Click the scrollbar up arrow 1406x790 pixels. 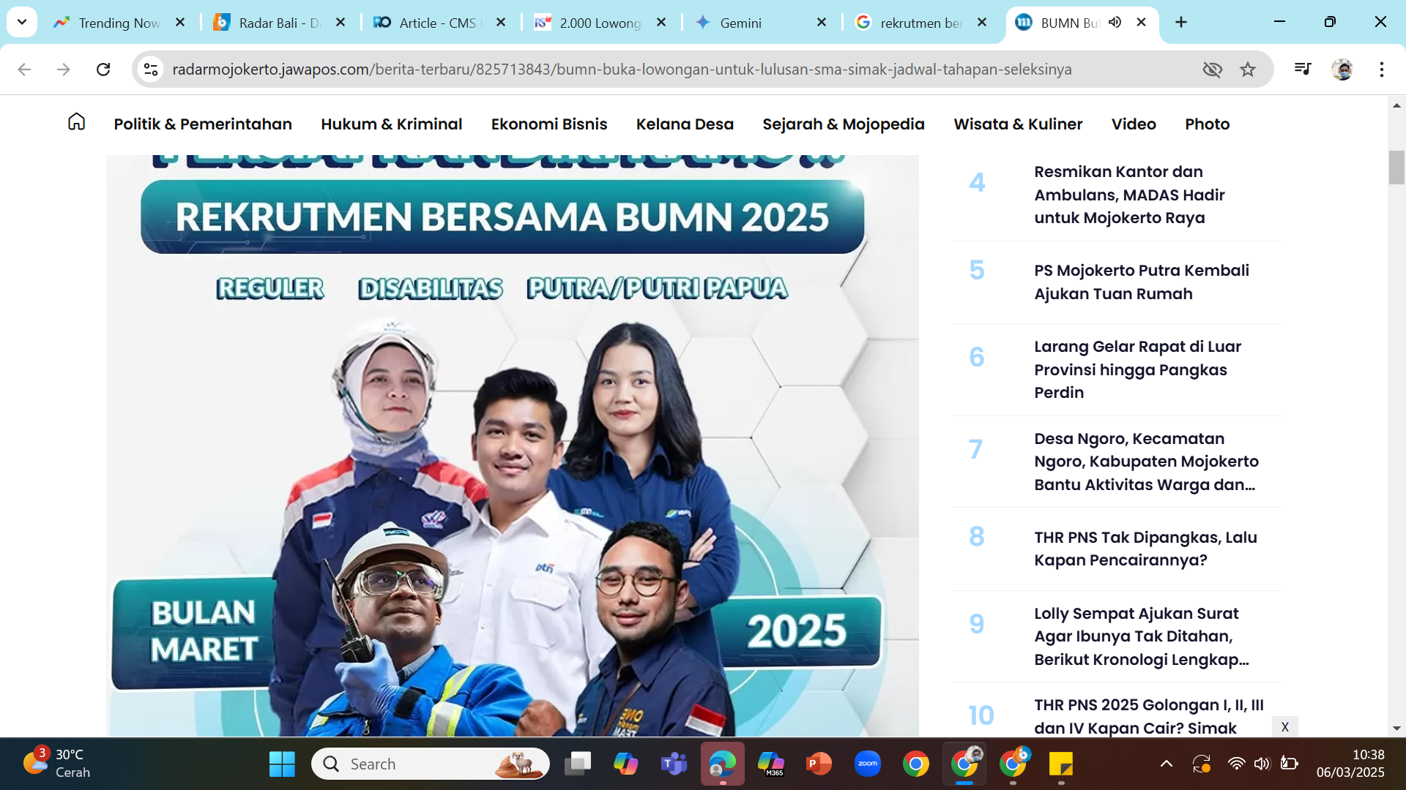[x=1396, y=105]
